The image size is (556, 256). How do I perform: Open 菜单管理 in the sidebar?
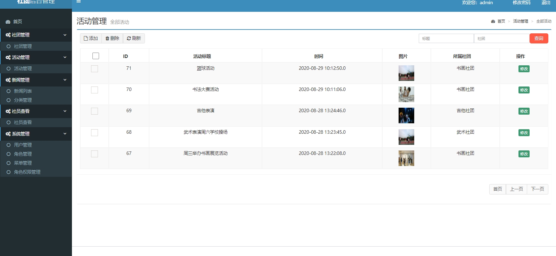pos(23,163)
